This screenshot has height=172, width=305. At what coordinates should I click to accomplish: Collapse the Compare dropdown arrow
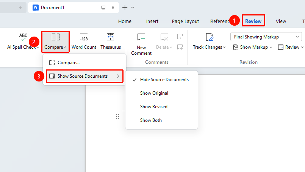tap(65, 47)
